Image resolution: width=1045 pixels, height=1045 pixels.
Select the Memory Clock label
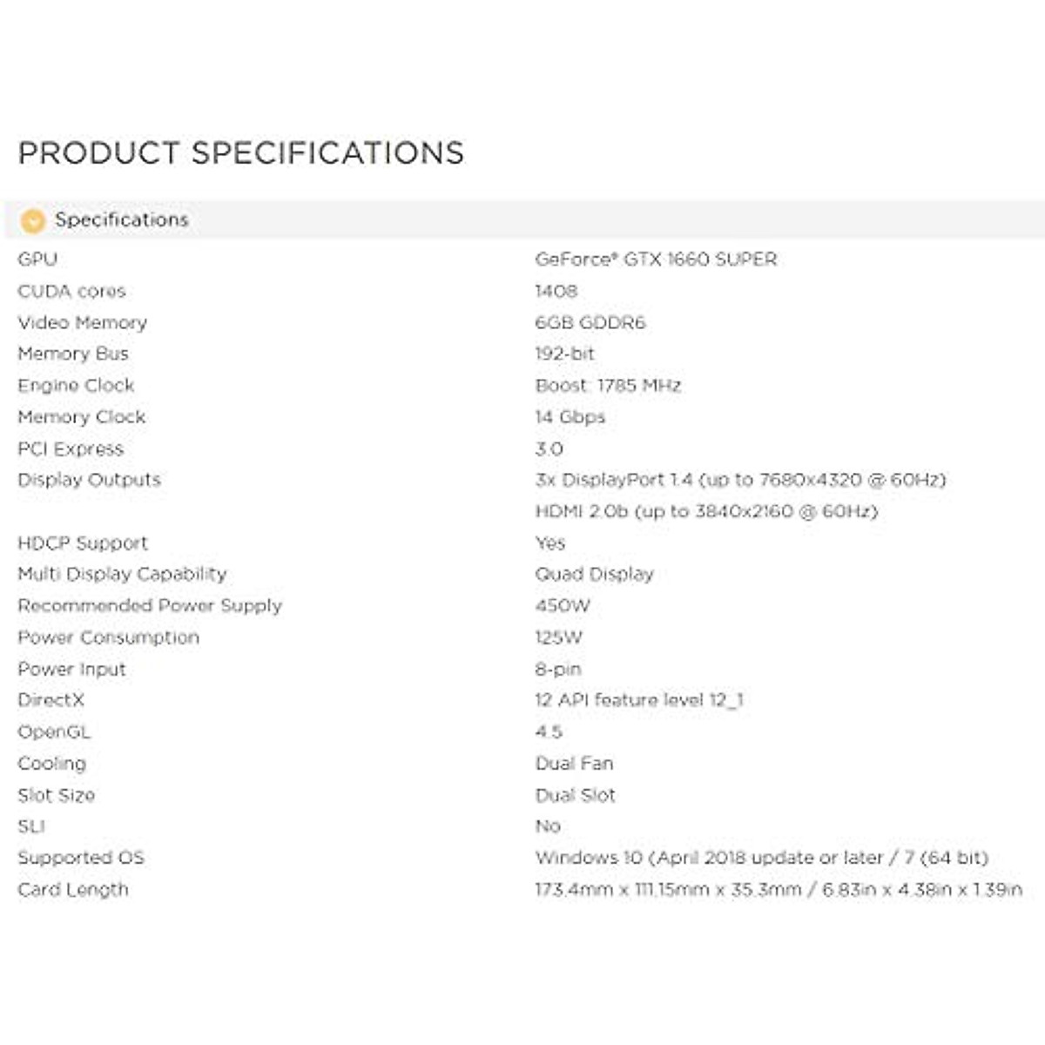point(82,417)
